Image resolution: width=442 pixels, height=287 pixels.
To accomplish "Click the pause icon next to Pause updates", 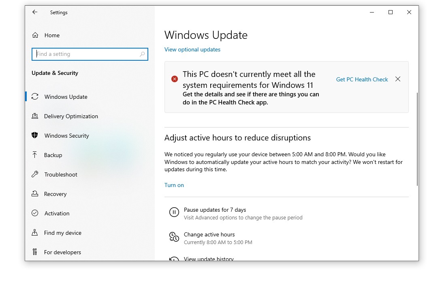I will pos(174,212).
